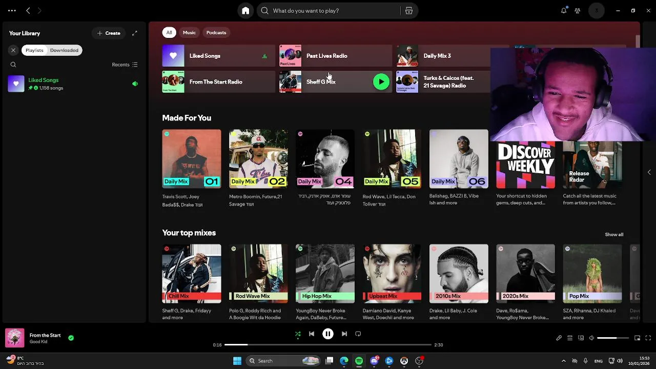656x369 pixels.
Task: Open Lyrics microphone icon in player bar
Action: click(559, 338)
